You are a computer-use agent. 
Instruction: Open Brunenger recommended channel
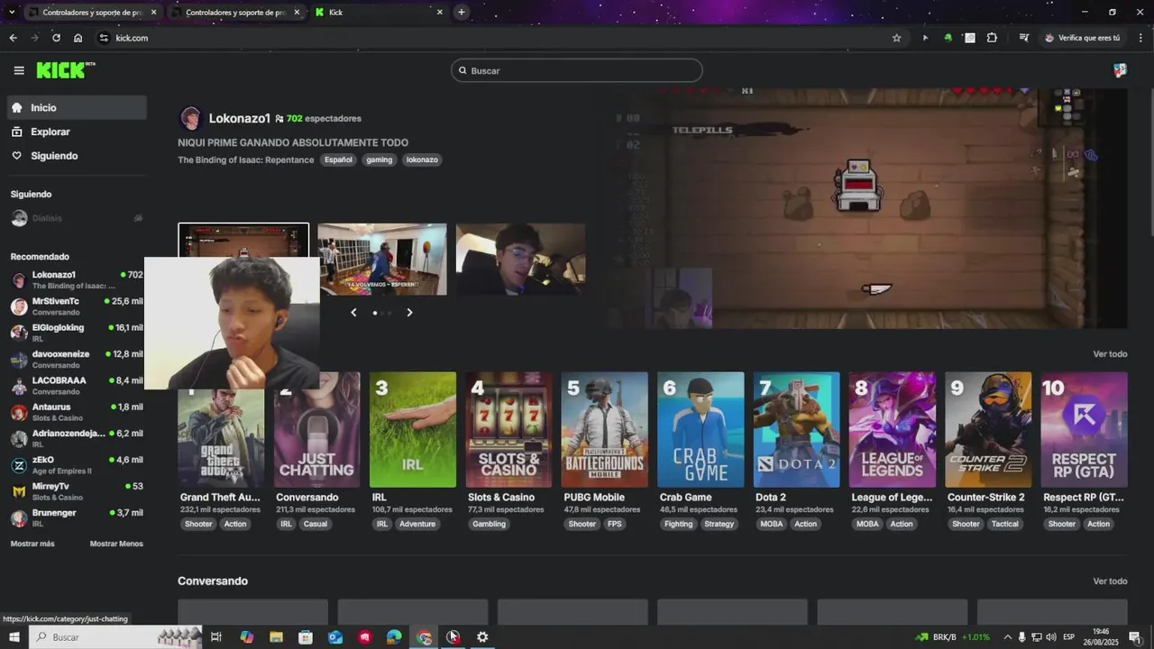(x=77, y=517)
